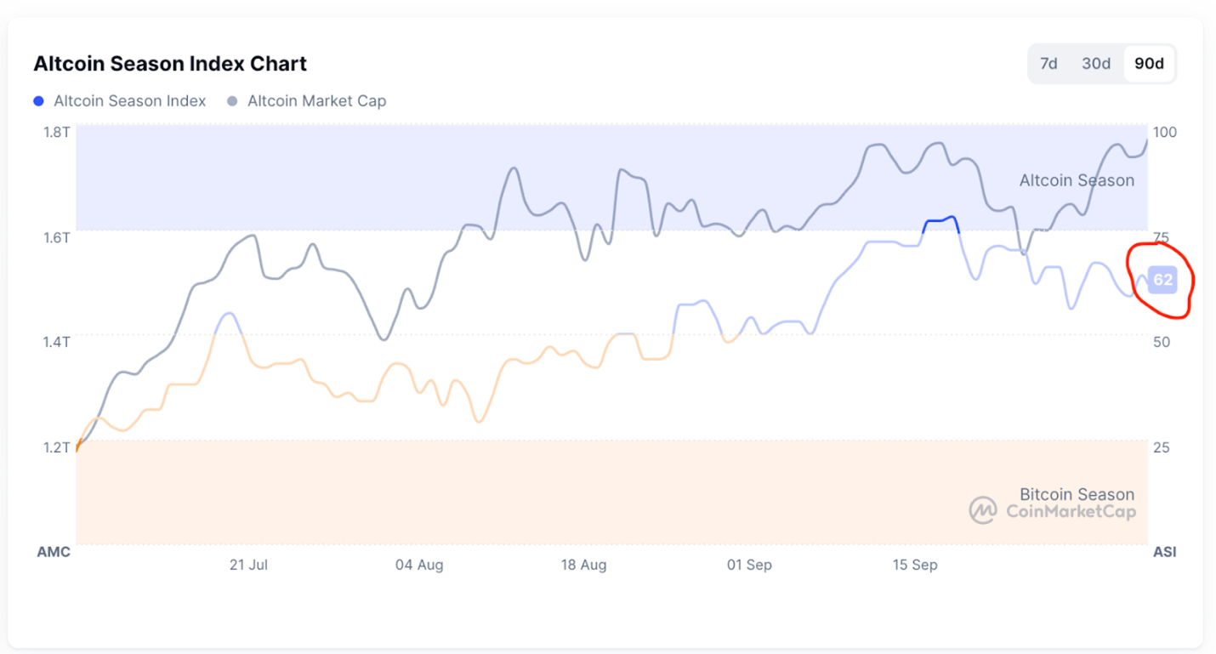Click the 01 Sep date marker
The width and height of the screenshot is (1216, 654).
(749, 565)
